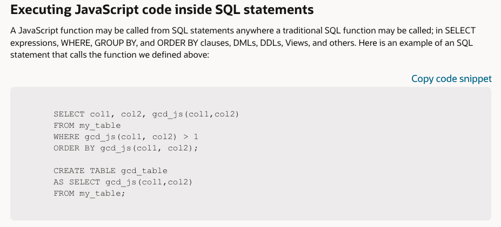Click the FROM my_table line under the first SELECT
Image resolution: width=501 pixels, height=227 pixels.
pyautogui.click(x=87, y=125)
